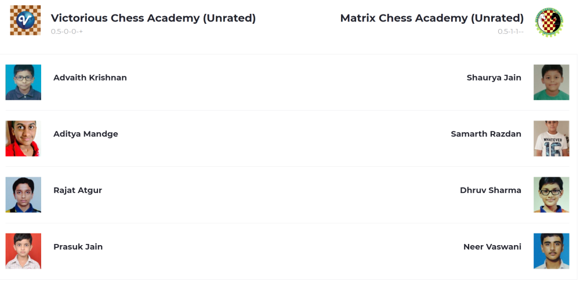
Task: Click Rajat Atgur's profile photo
Action: [23, 195]
